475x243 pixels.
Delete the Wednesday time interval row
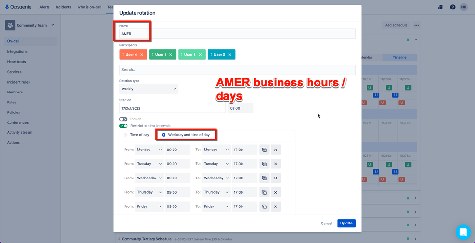coord(276,178)
